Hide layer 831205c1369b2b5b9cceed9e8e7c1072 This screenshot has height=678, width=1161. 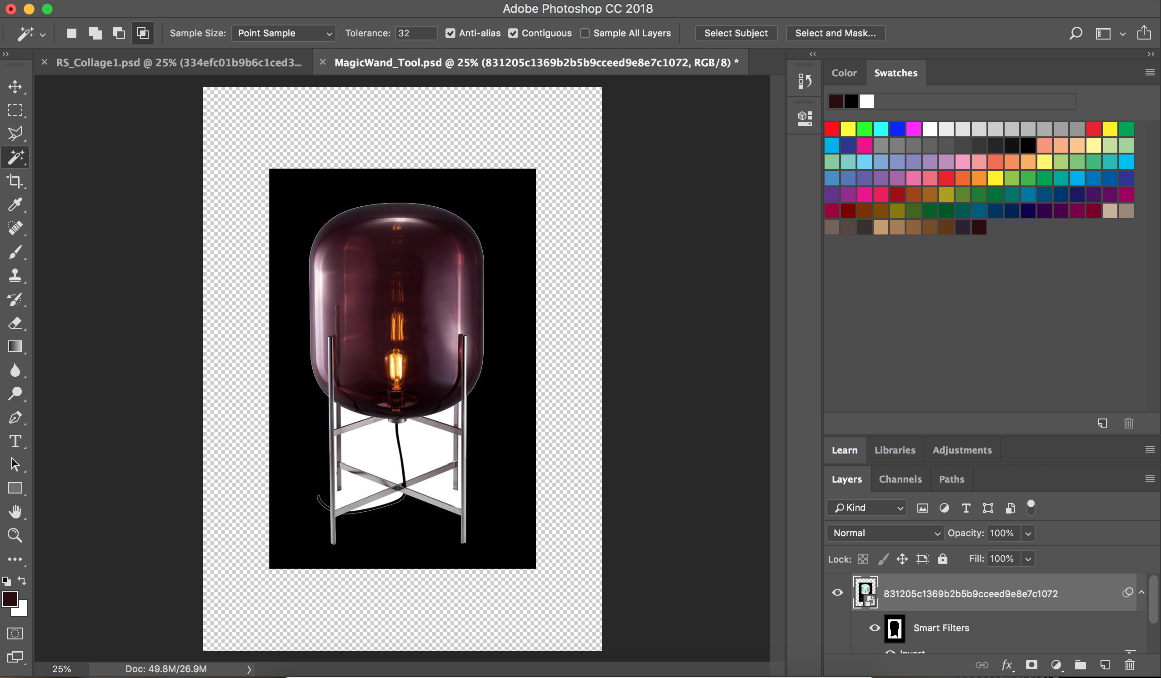tap(838, 593)
